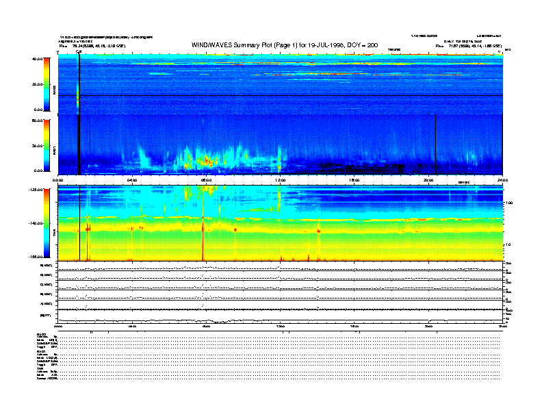The width and height of the screenshot is (542, 419).
Task: Click the 10 label on TNR right axis
Action: coord(508,245)
